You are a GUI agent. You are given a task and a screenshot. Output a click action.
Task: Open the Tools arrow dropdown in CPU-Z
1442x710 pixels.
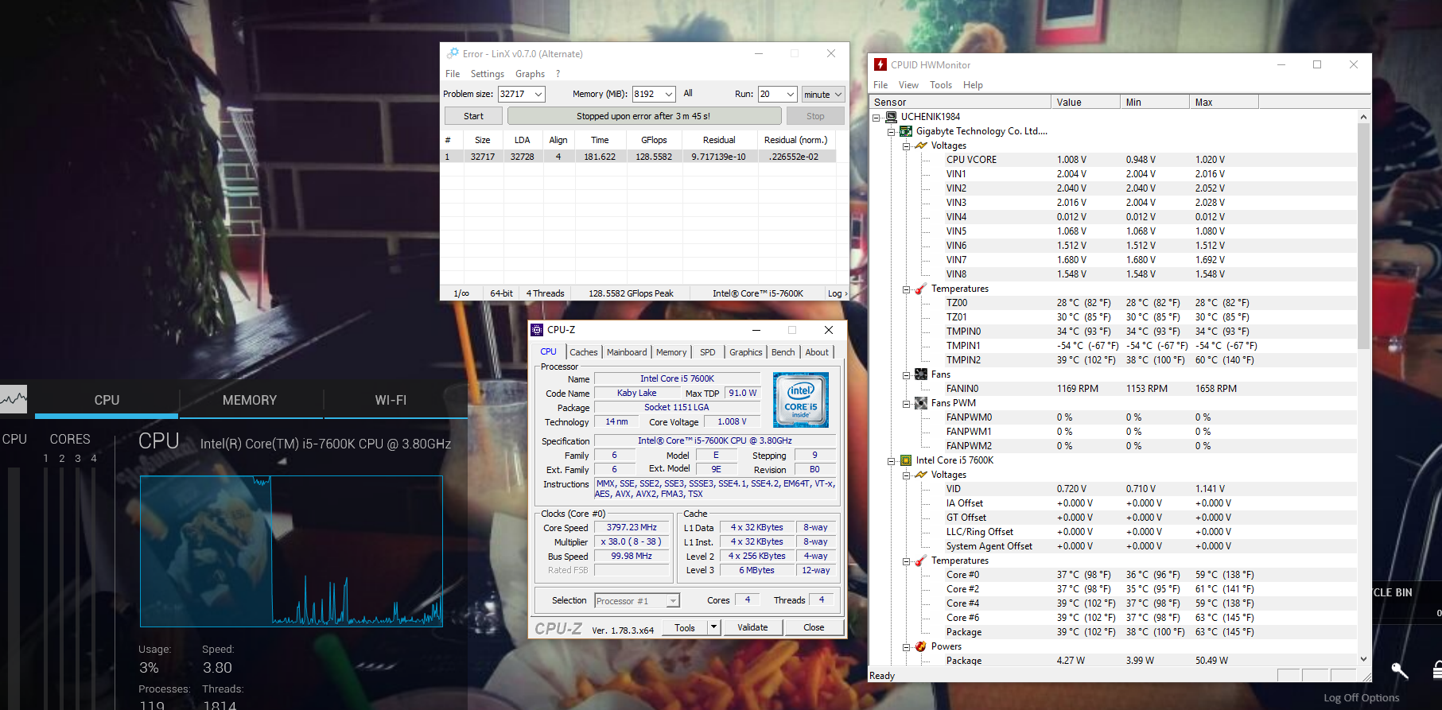pyautogui.click(x=714, y=627)
